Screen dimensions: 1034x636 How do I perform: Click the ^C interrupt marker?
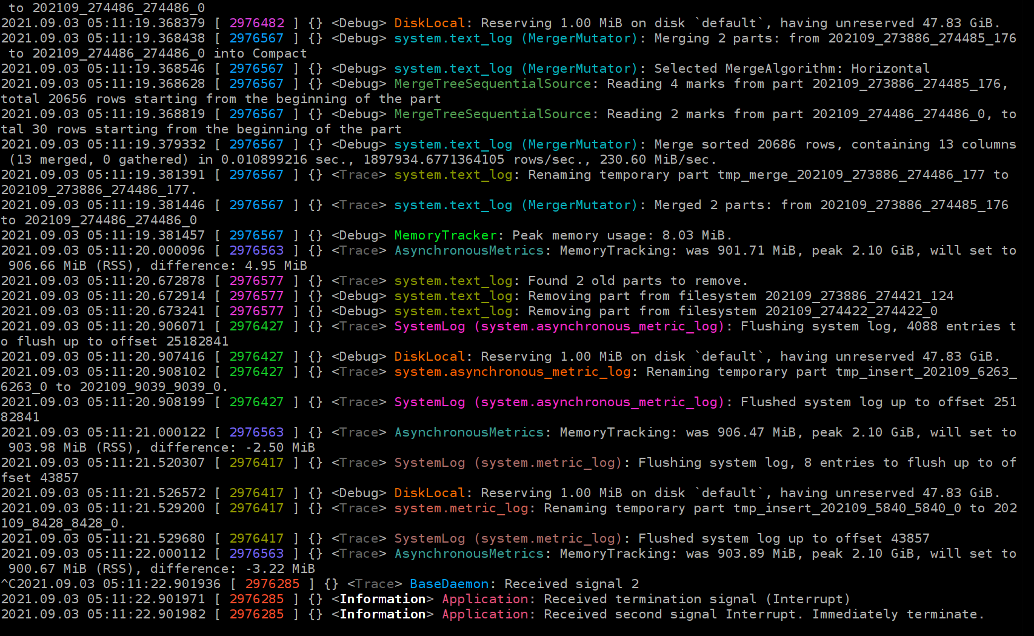(x=8, y=584)
